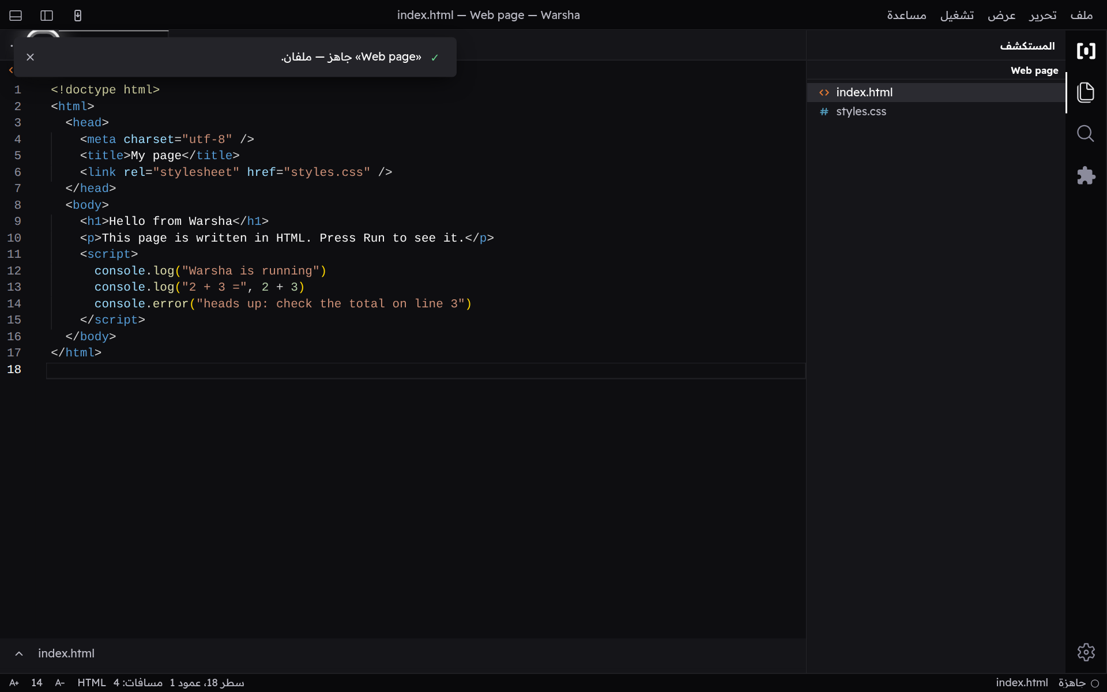Select index.html in the explorer
Screen dimensions: 1107x692
click(936, 92)
